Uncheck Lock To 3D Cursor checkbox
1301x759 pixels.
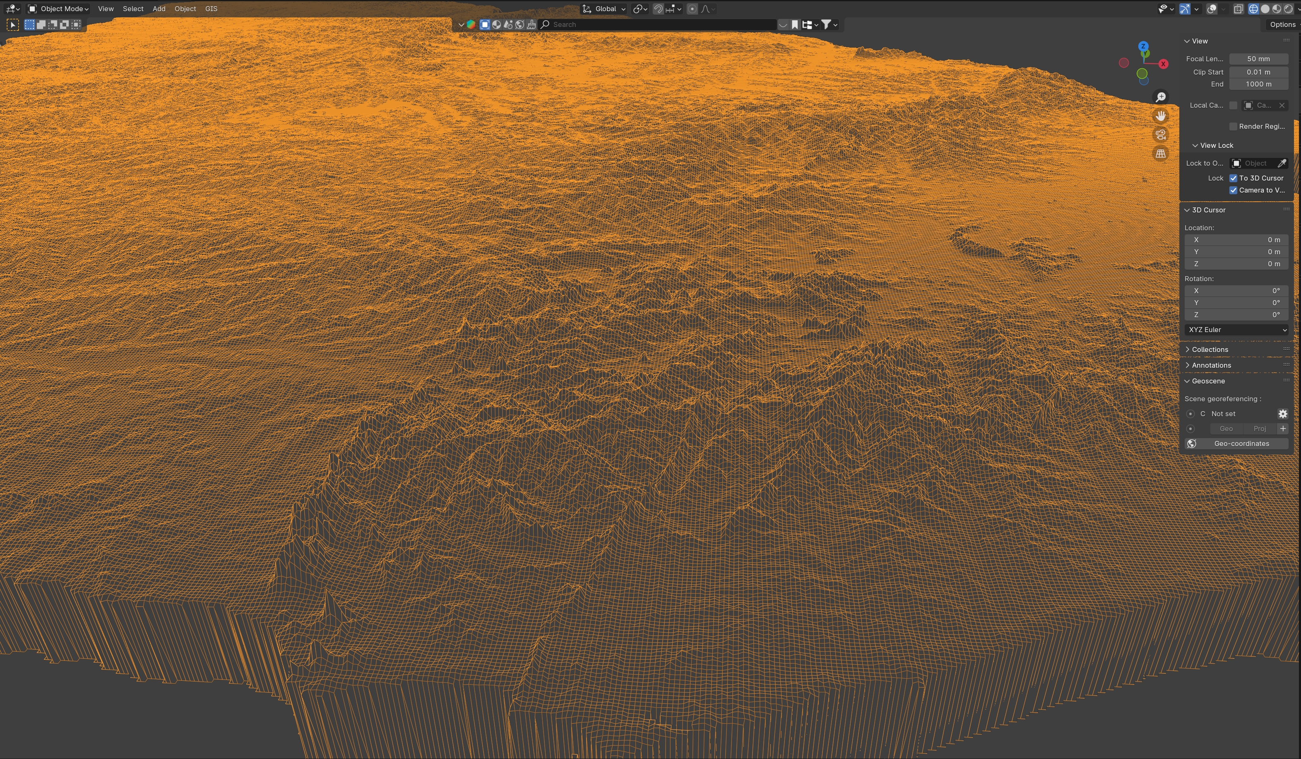pos(1234,178)
